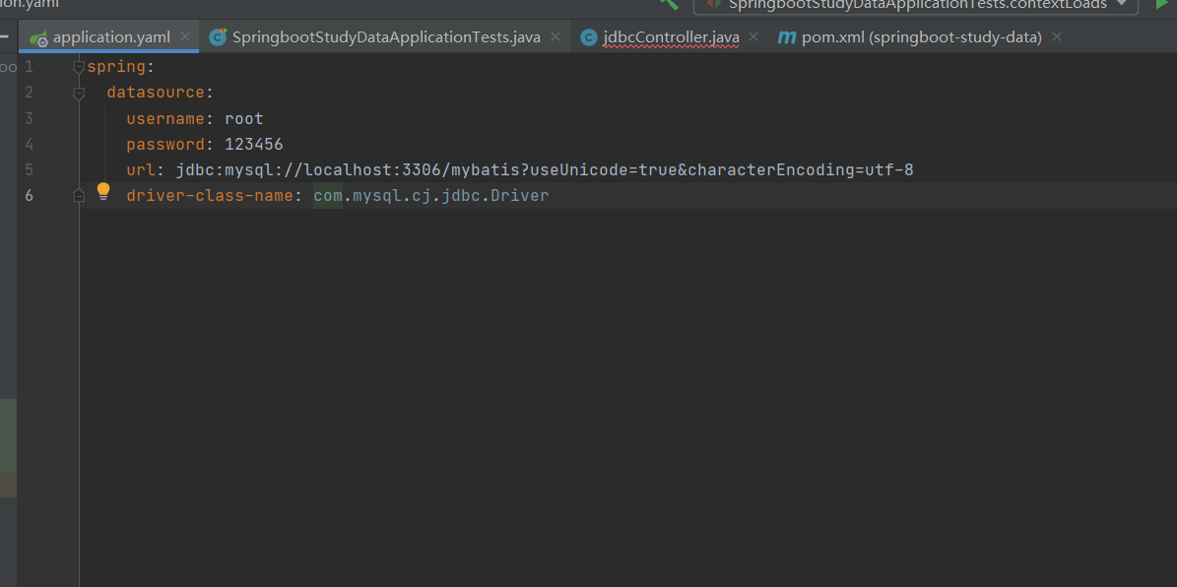Click the 'url' key
1177x587 pixels.
pyautogui.click(x=141, y=169)
